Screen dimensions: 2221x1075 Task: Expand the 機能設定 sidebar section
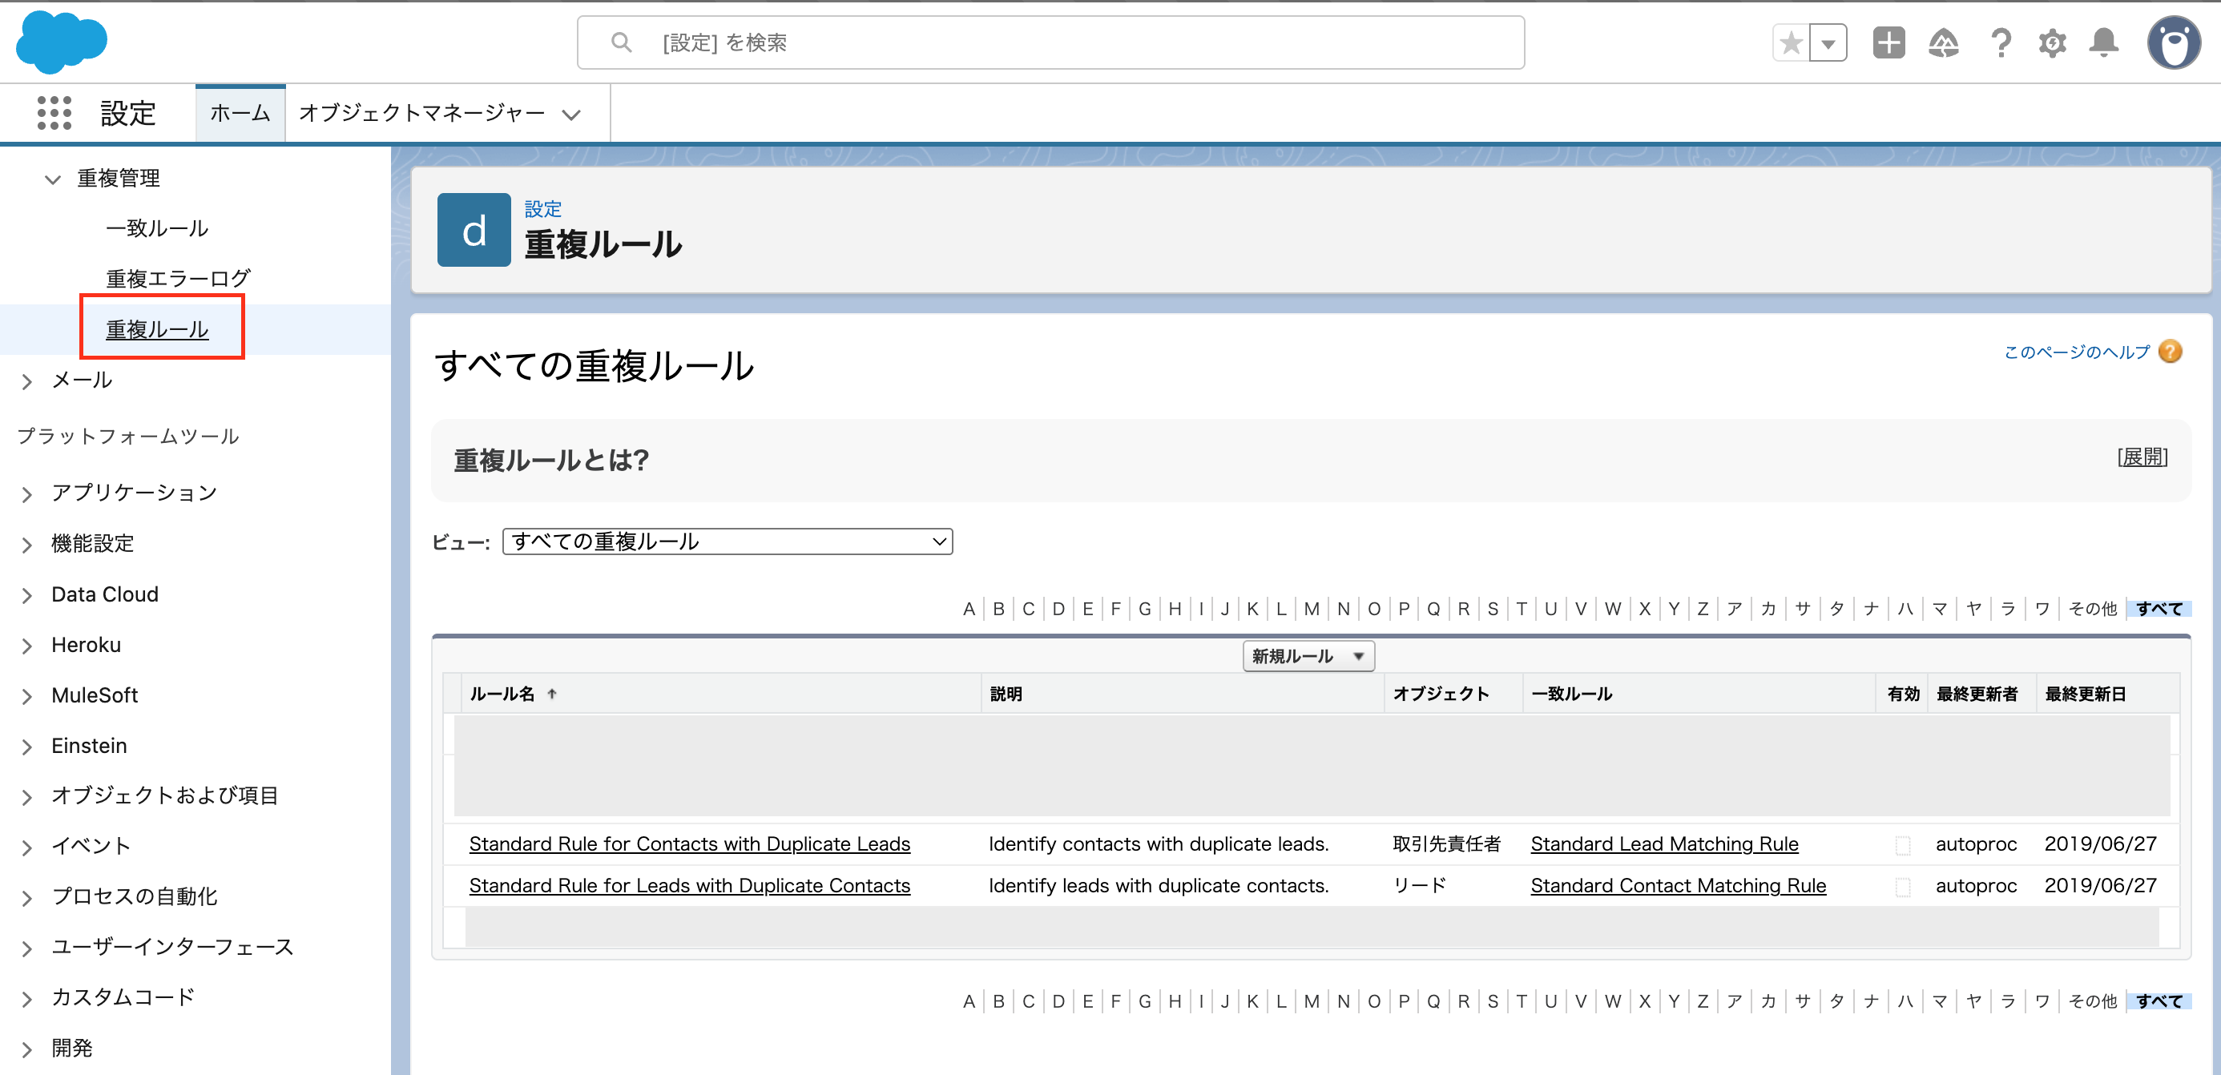click(x=26, y=545)
